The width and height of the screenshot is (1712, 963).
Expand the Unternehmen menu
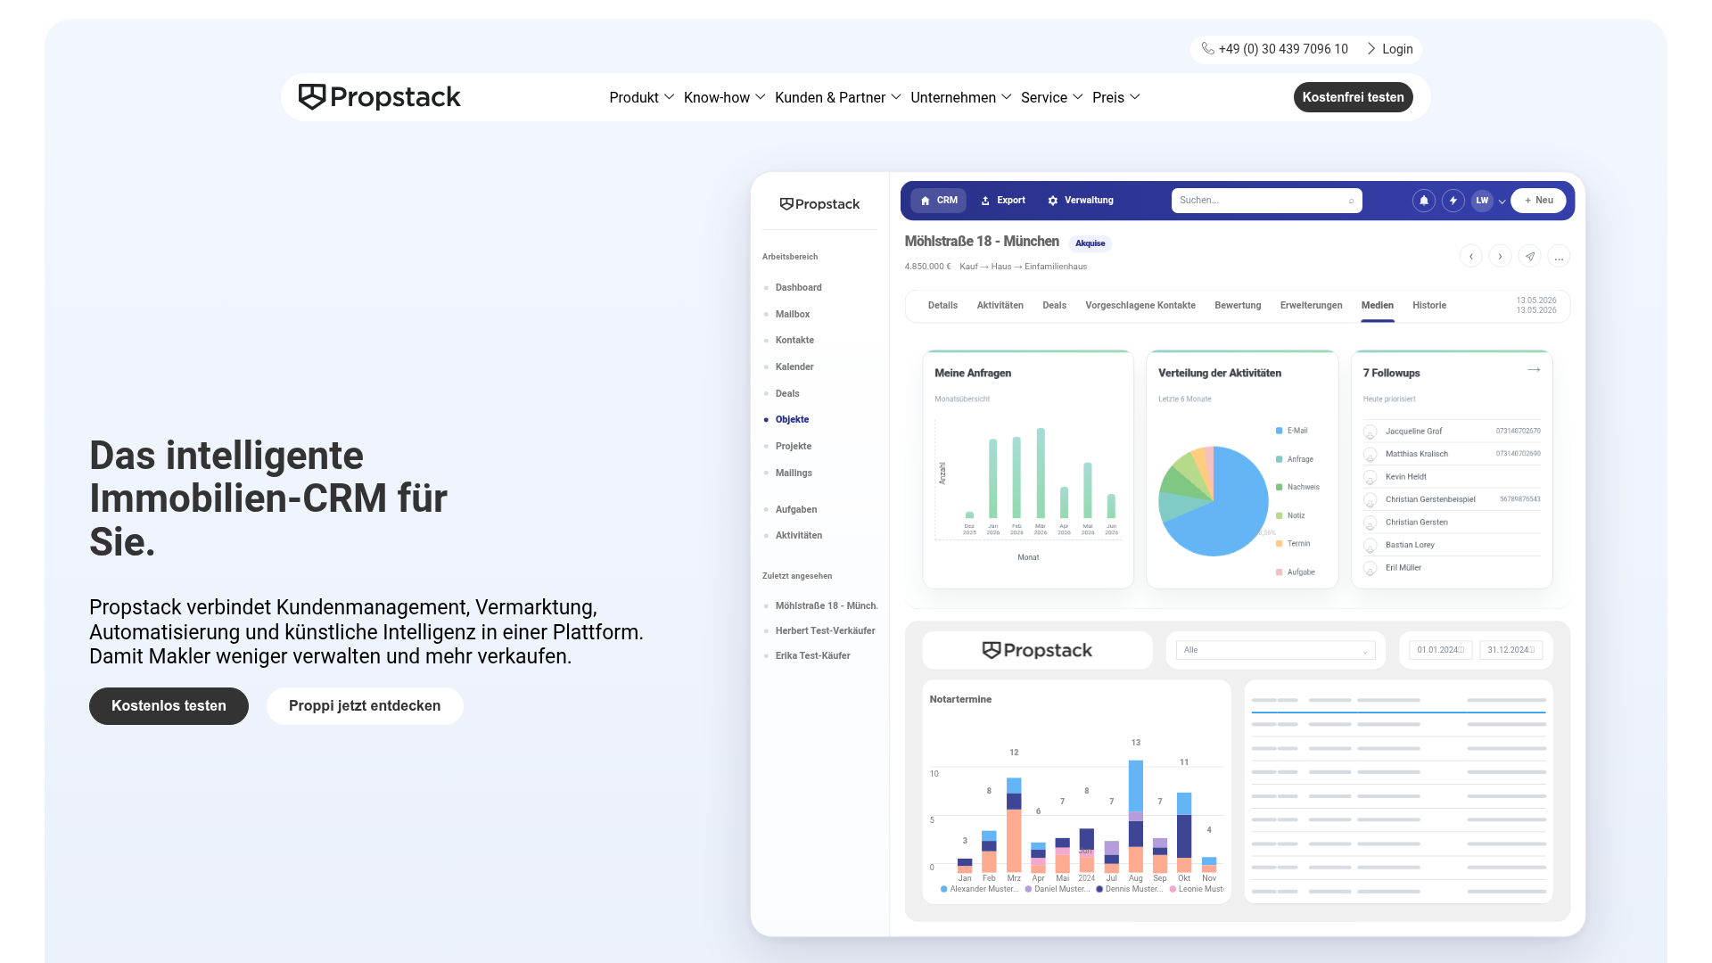click(x=961, y=97)
